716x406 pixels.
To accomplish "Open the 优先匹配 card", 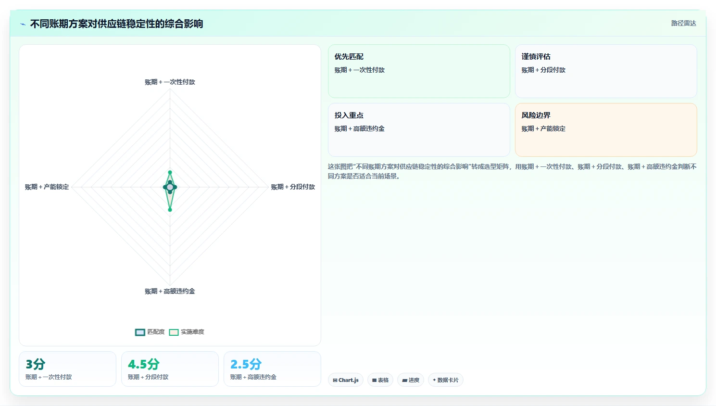I will click(x=419, y=71).
